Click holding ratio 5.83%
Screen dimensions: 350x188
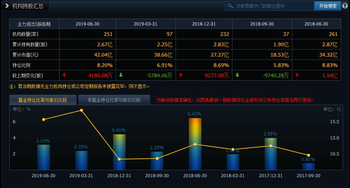[281, 65]
